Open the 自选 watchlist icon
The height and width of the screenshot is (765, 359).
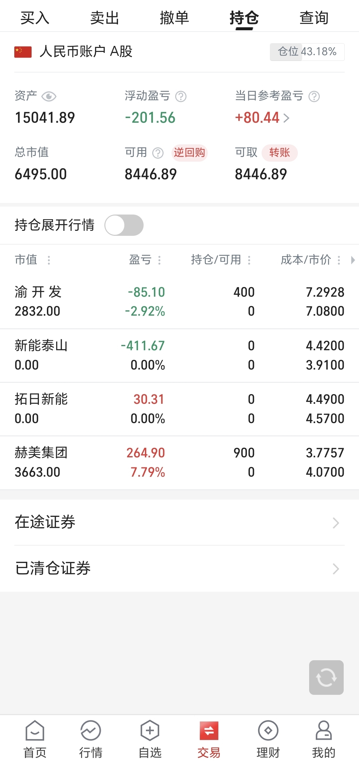tap(150, 730)
